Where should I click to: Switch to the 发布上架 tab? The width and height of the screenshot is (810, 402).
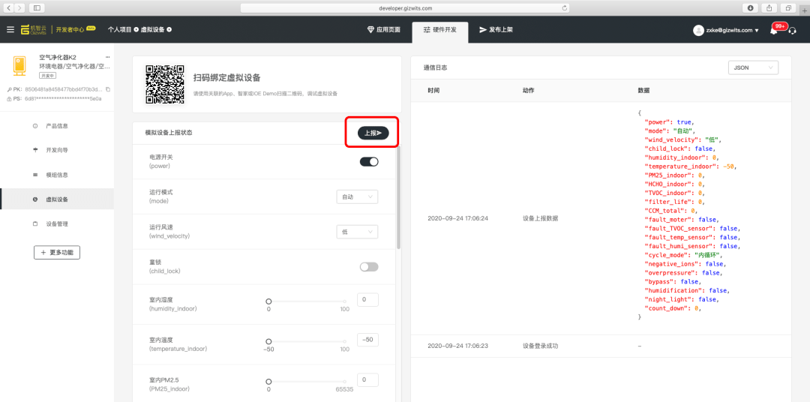pyautogui.click(x=496, y=29)
